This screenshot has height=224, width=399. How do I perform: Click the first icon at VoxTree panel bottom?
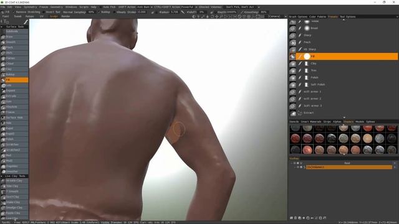tap(291, 218)
